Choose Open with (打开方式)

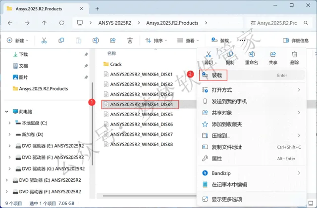[x=252, y=90]
